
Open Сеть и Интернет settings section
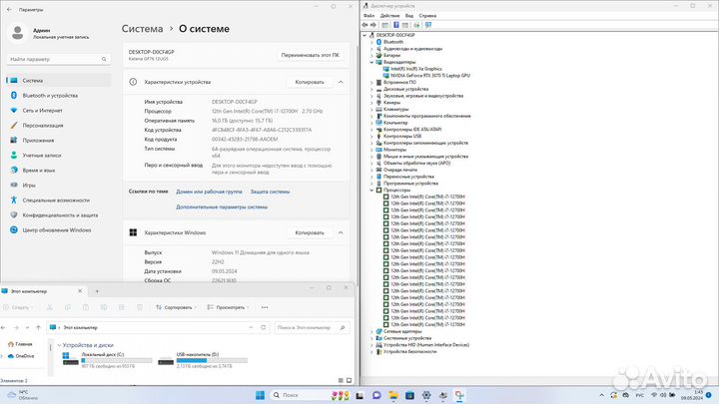click(x=43, y=110)
